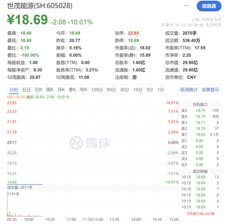This screenshot has height=224, width=226.
Task: Click 卖3 order row price 18.71
Action: point(200,122)
